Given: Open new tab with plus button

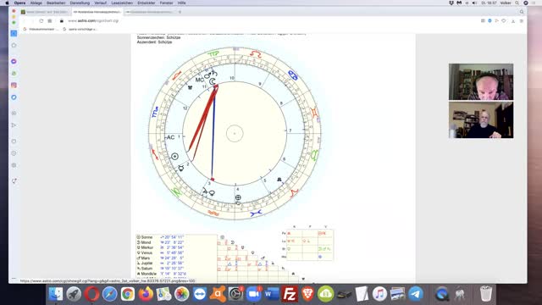Looking at the screenshot, I should (180, 12).
